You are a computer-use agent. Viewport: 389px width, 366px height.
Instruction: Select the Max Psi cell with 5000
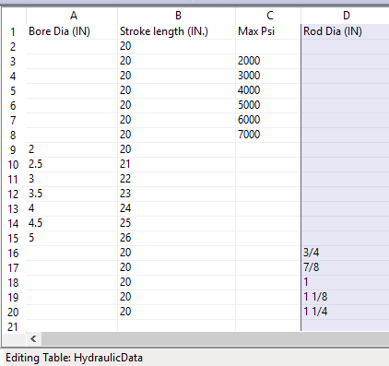[268, 105]
